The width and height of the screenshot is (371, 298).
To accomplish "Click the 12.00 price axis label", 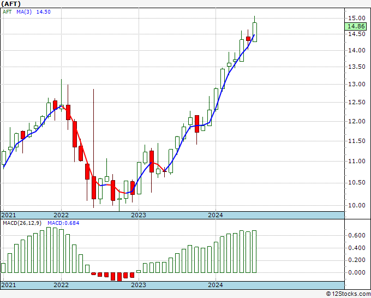I will click(357, 121).
